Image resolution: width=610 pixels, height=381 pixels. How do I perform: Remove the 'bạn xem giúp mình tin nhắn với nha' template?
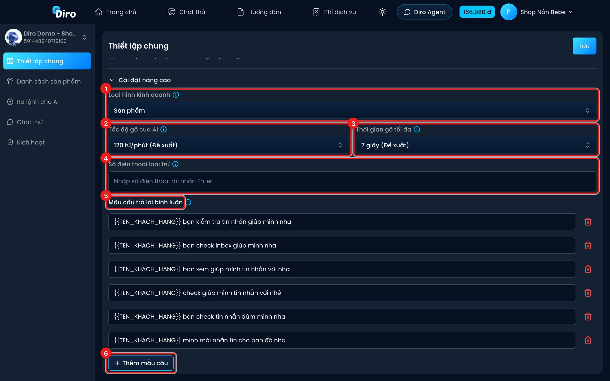point(588,269)
